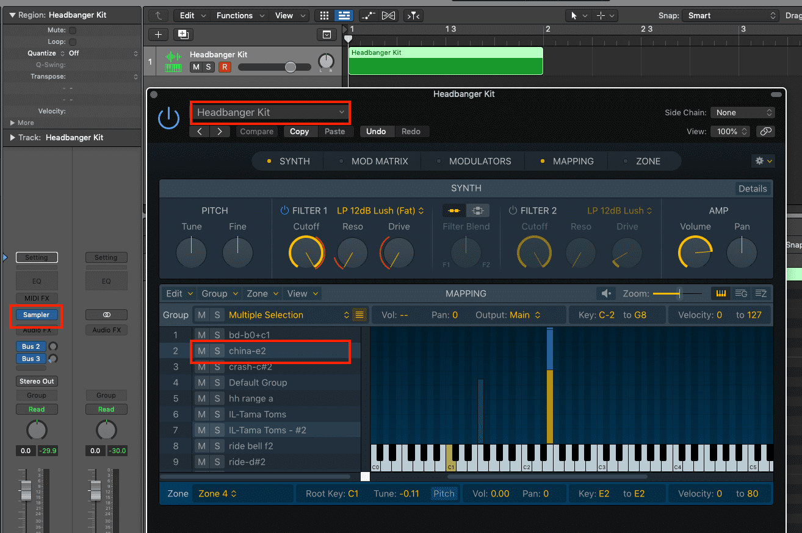This screenshot has height=533, width=802.
Task: Mute the china-e2 group
Action: 201,351
